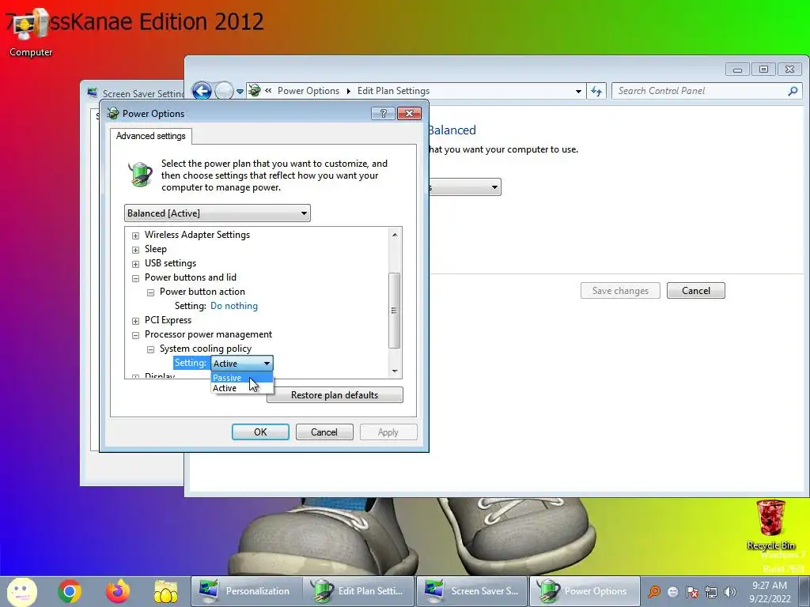
Task: Click Restore plan defaults button
Action: [x=335, y=395]
